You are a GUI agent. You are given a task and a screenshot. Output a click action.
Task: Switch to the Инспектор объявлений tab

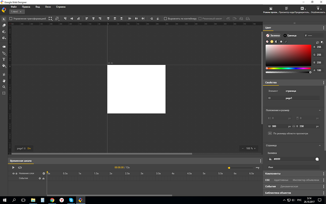click(x=305, y=180)
